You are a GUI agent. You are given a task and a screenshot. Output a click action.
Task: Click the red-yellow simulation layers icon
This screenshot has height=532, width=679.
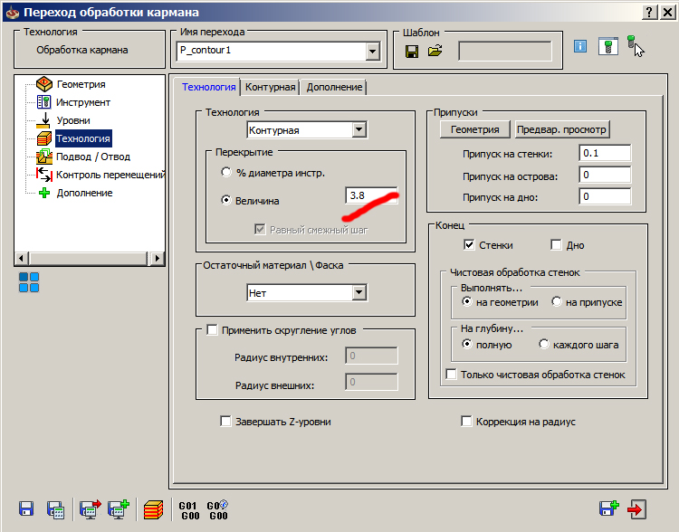(x=153, y=509)
